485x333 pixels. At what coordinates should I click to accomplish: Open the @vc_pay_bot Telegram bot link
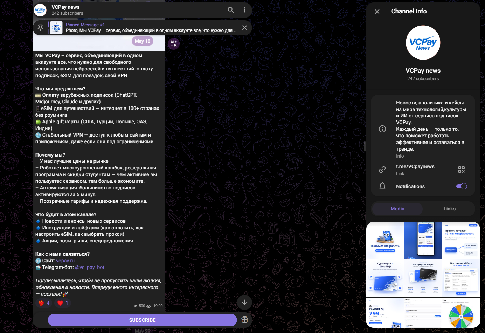(x=90, y=267)
